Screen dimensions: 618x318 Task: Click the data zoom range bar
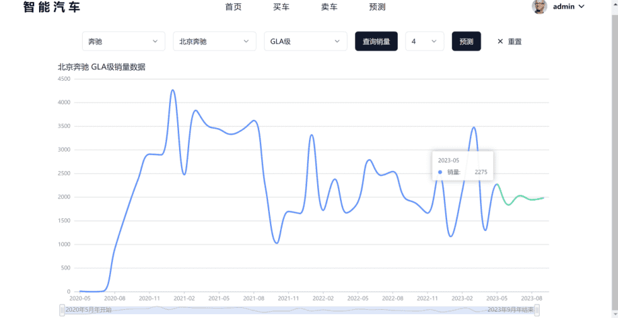pos(300,310)
